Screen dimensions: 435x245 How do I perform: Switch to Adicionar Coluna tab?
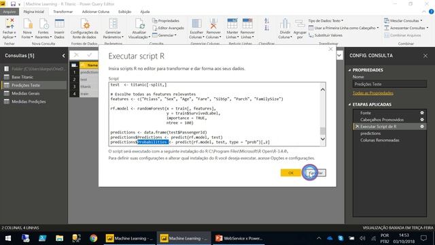point(96,12)
